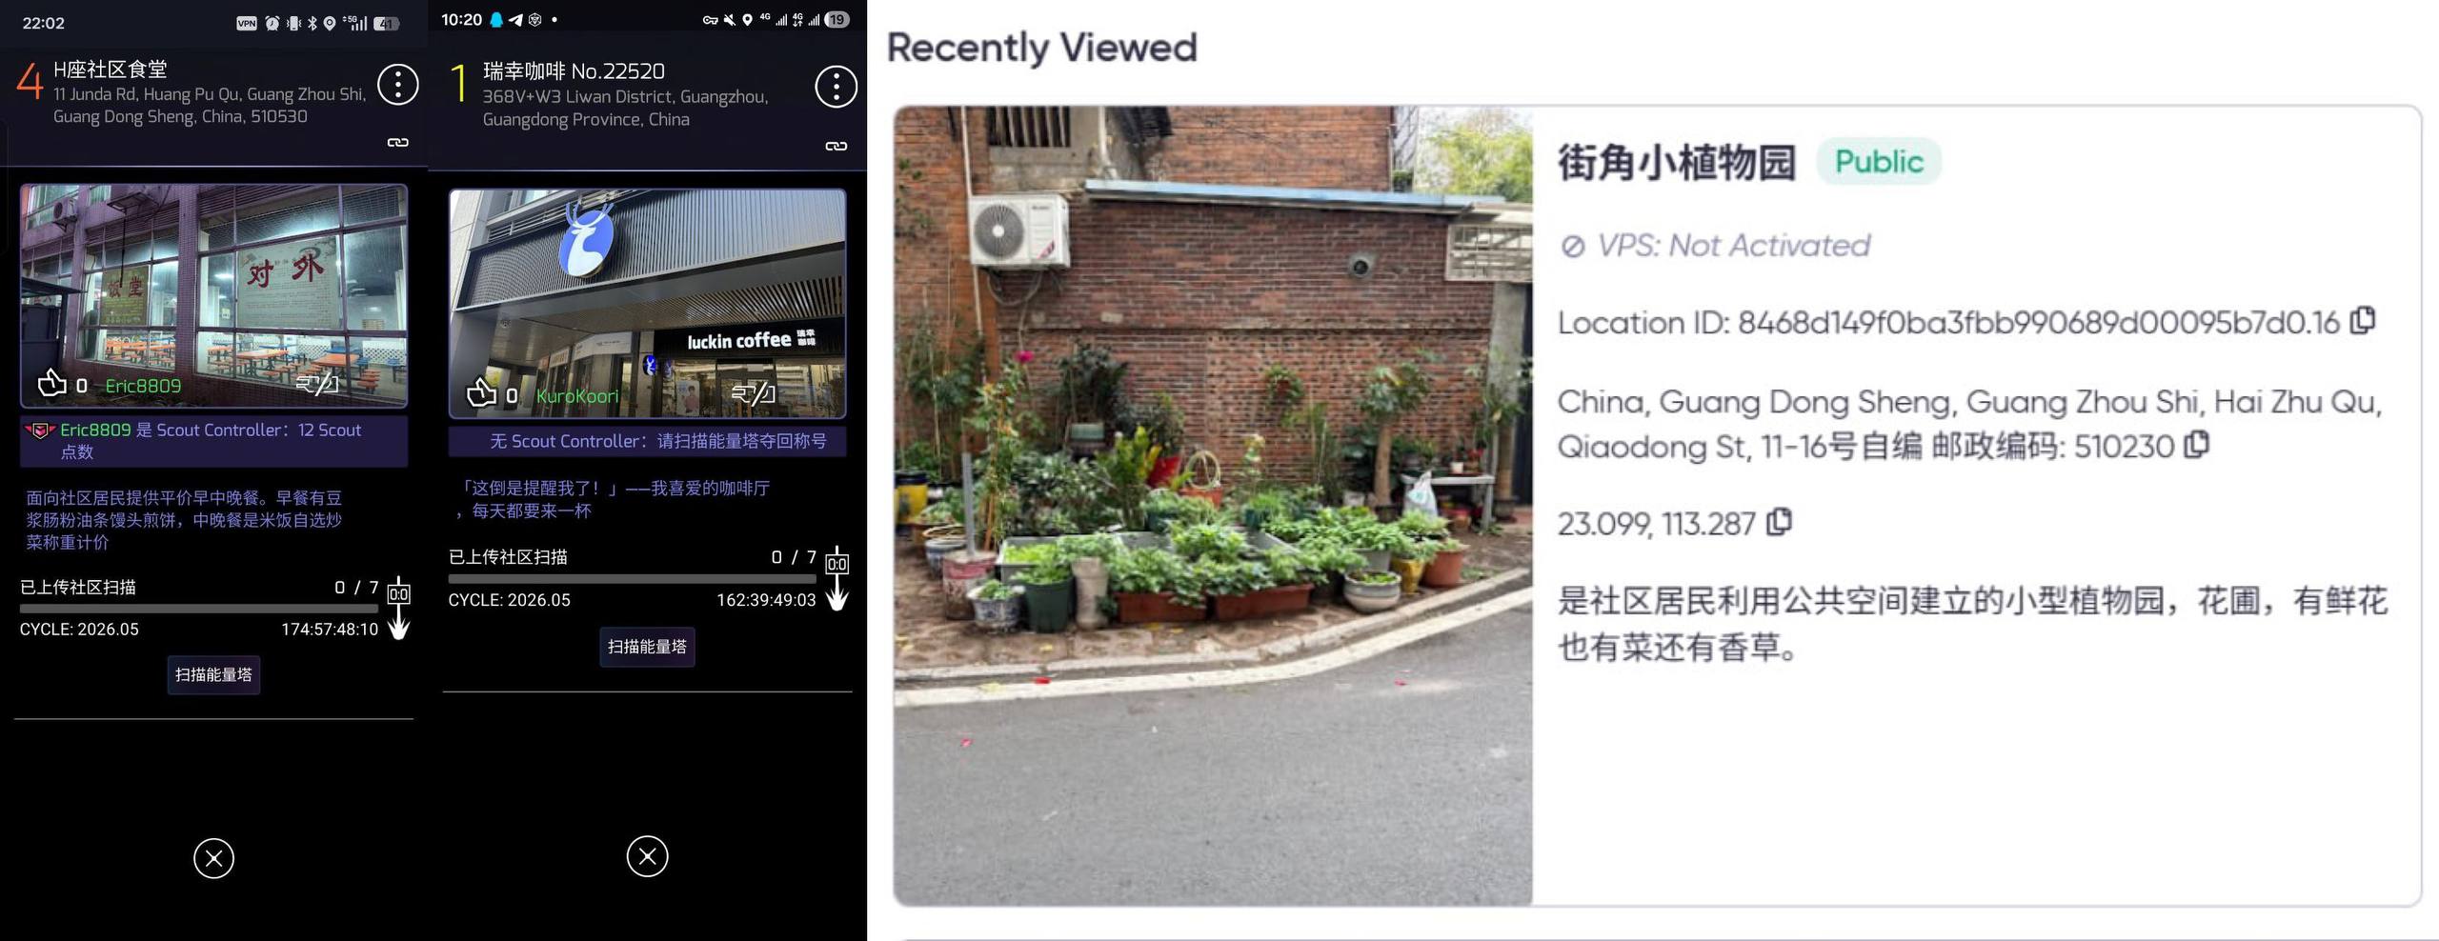Open KuroKoori photo credit name

pos(577,395)
